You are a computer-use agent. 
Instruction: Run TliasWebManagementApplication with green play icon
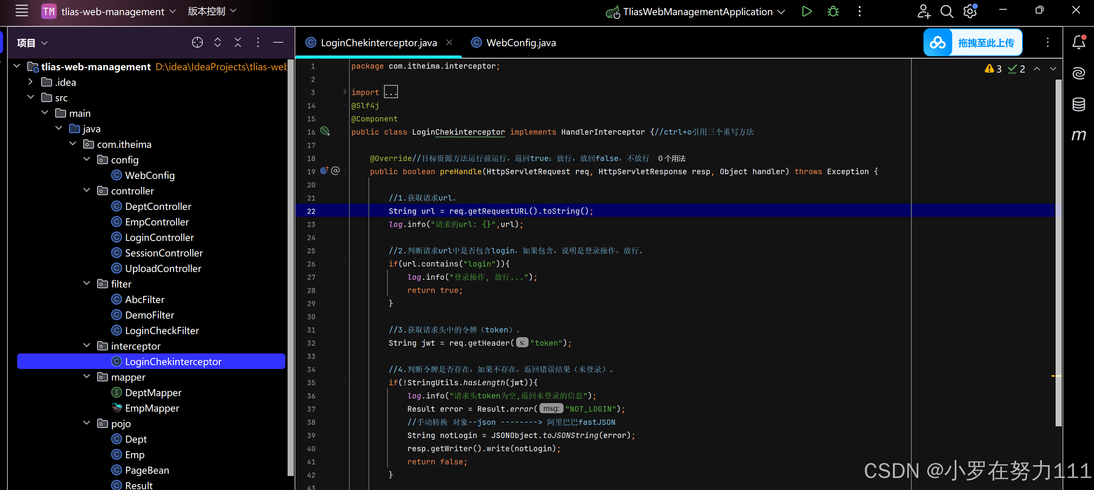click(x=806, y=11)
